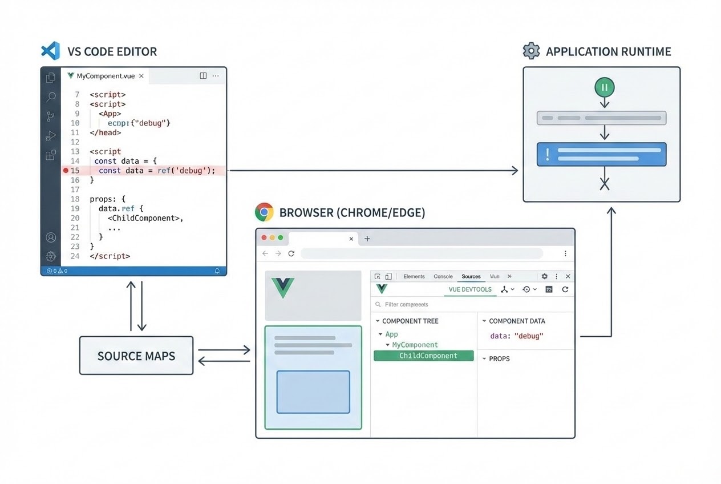Go back in the browser
The height and width of the screenshot is (484, 721).
pos(265,253)
